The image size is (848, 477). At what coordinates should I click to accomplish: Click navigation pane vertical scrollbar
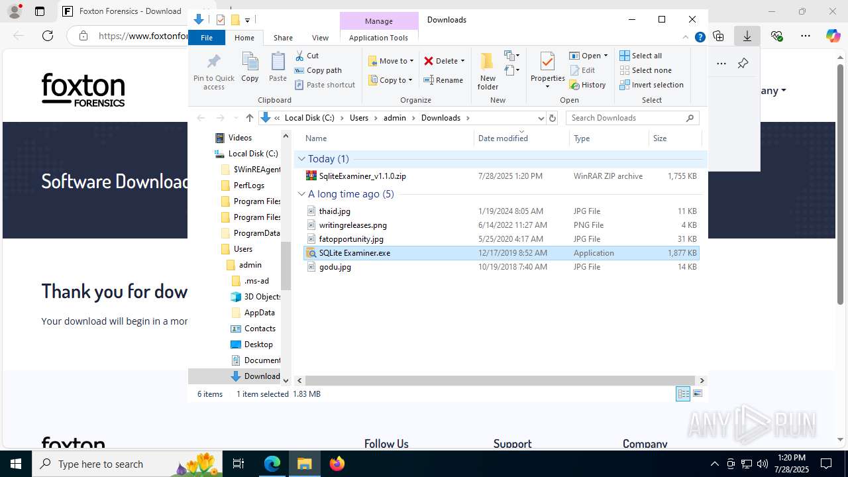click(286, 265)
